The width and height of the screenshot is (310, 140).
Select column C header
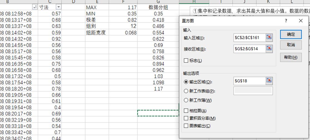pyautogui.click(x=50, y=2)
